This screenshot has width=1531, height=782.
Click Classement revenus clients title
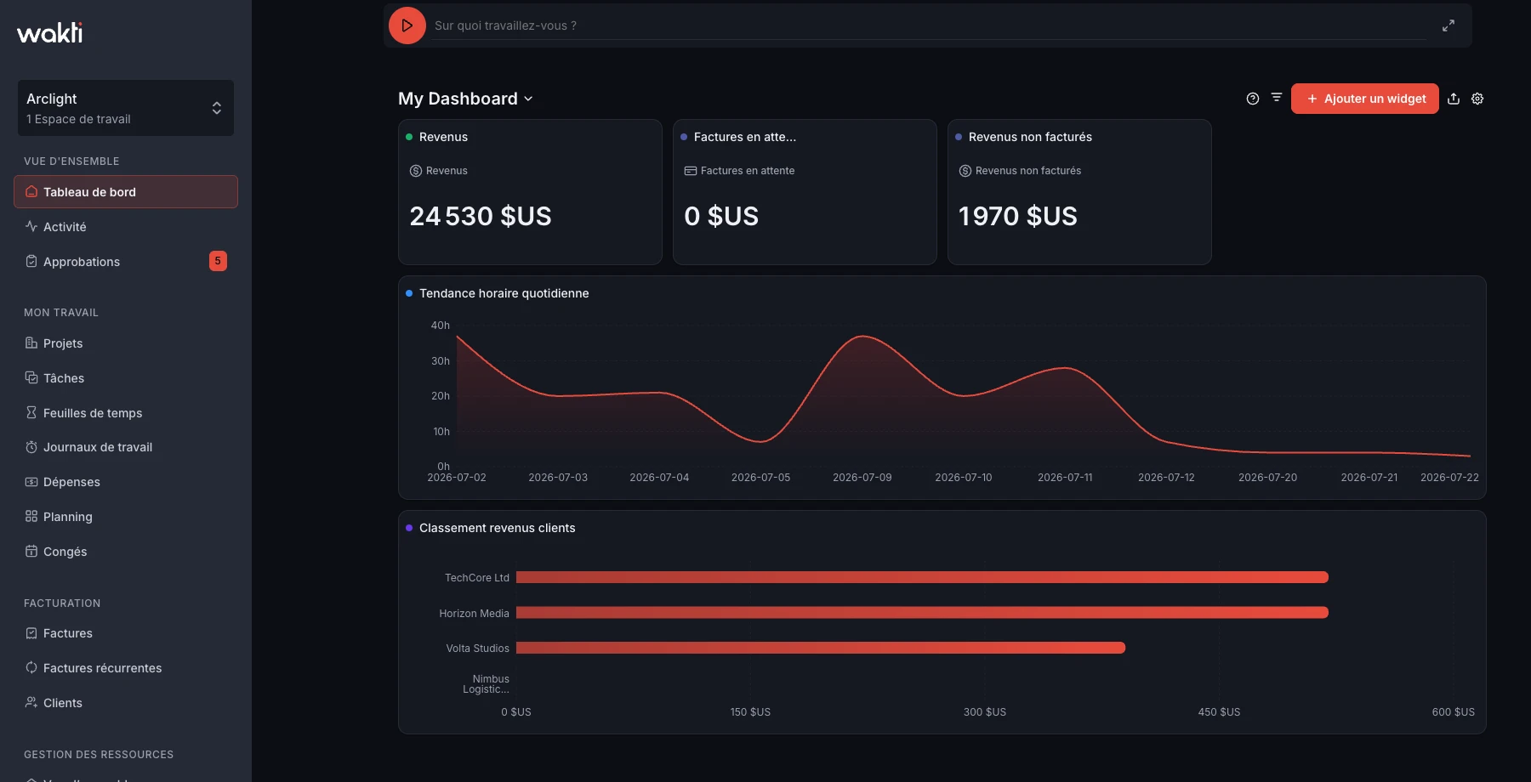click(497, 528)
